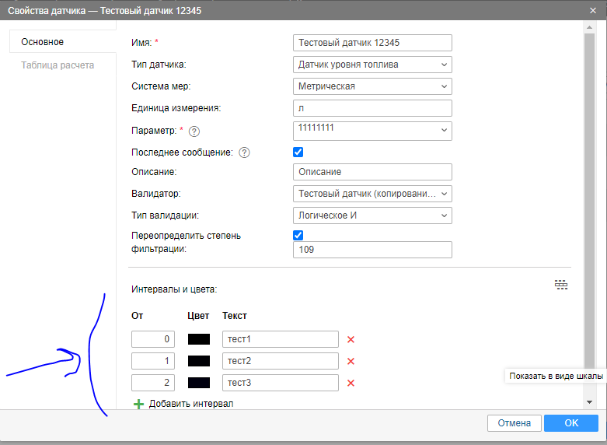The image size is (607, 445).
Task: Click the Имя input field
Action: click(373, 43)
